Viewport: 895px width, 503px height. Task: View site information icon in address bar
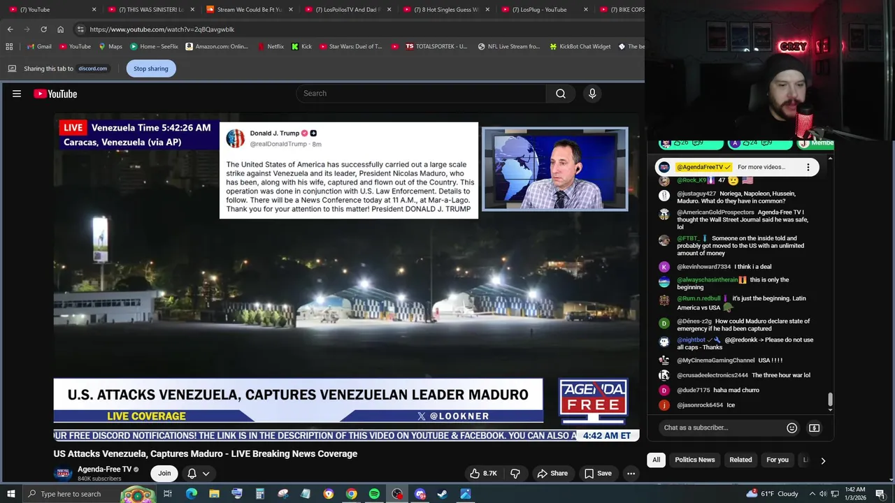point(80,29)
